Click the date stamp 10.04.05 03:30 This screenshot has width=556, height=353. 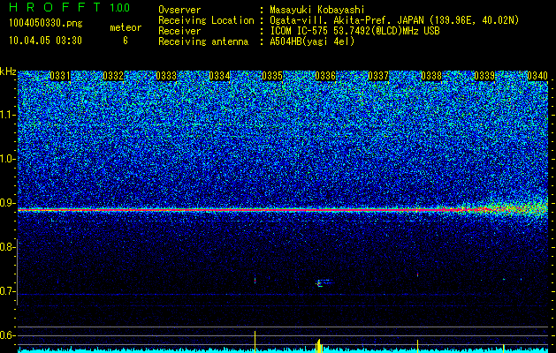pos(45,41)
